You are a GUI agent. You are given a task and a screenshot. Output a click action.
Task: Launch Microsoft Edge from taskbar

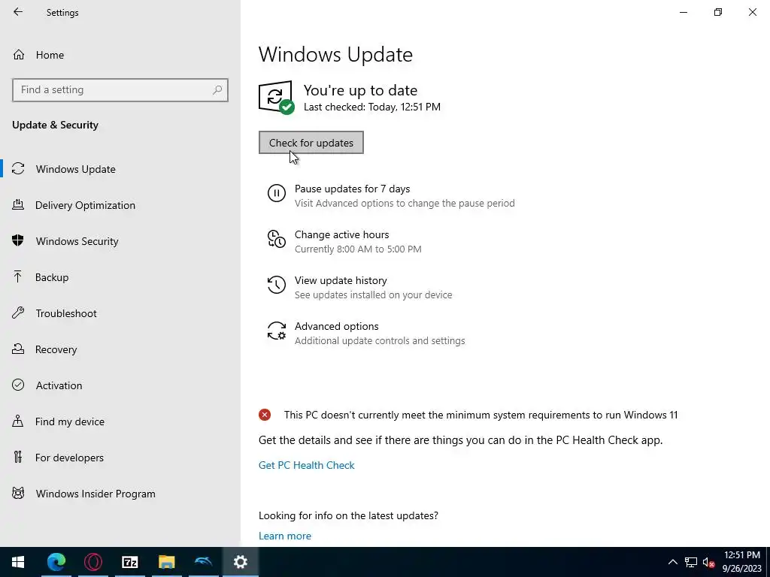pyautogui.click(x=56, y=562)
